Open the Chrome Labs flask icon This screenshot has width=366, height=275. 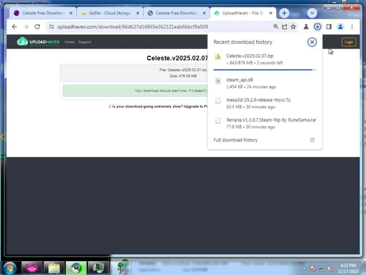point(306,26)
